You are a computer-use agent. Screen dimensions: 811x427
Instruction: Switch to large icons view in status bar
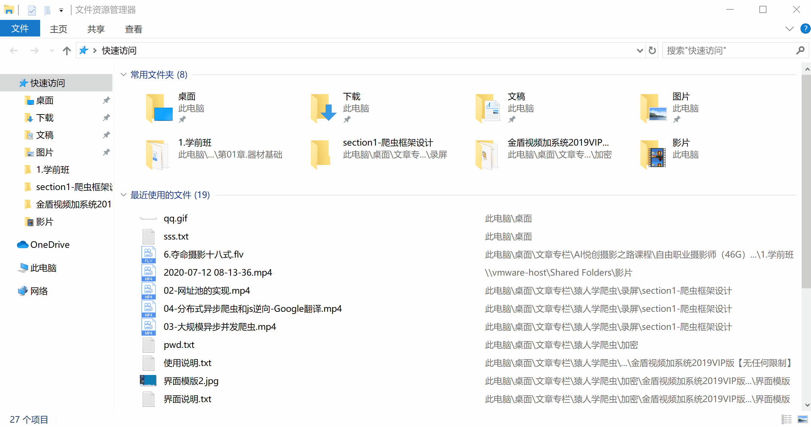click(803, 419)
